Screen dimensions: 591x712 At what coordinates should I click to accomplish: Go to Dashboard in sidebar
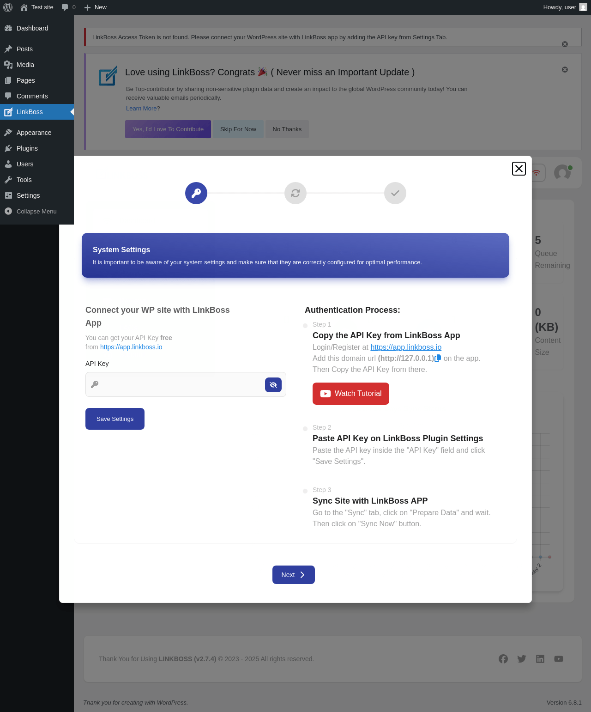tap(37, 28)
